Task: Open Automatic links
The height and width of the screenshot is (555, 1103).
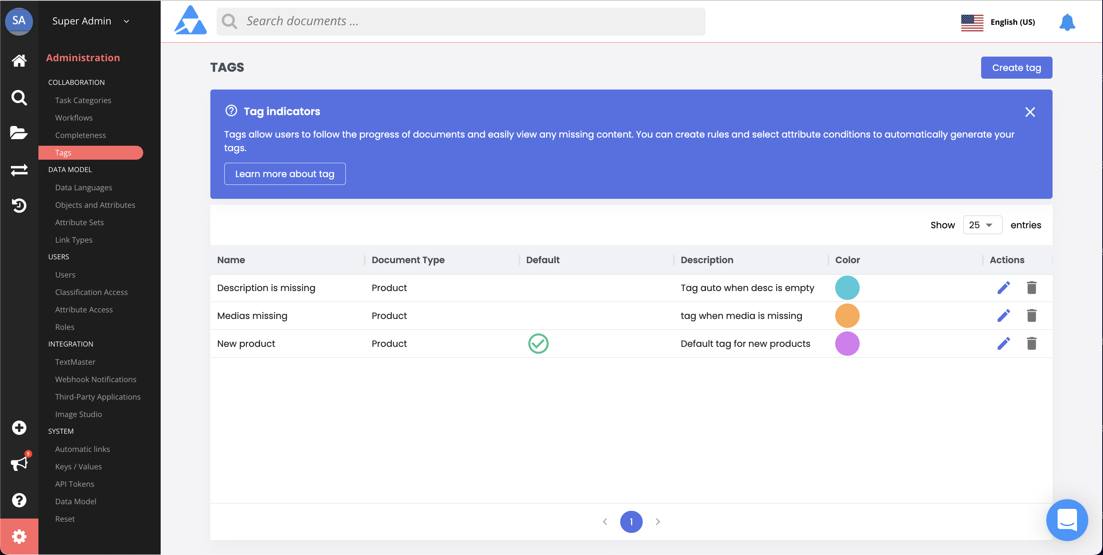Action: coord(82,449)
